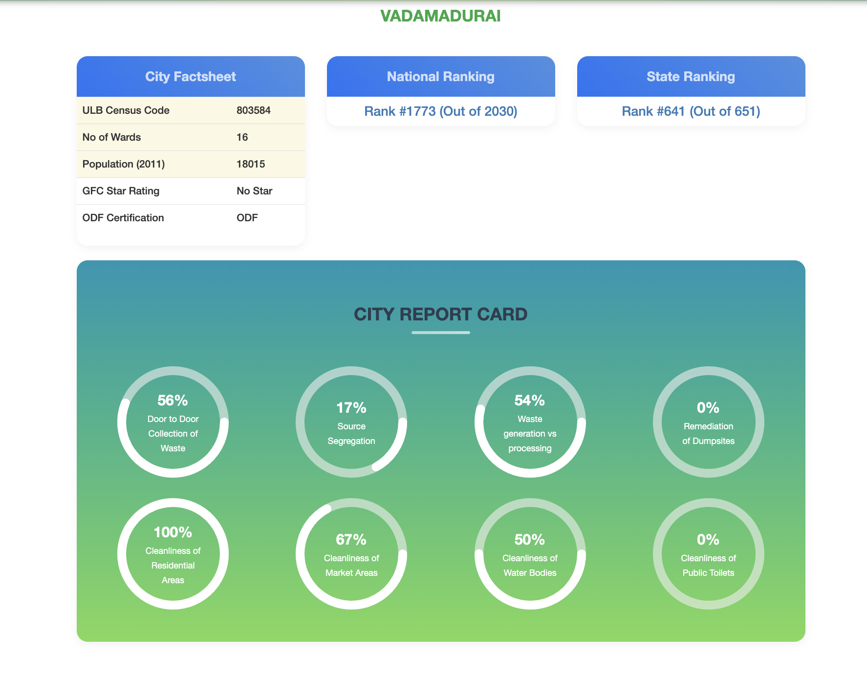Select the State Ranking header
The height and width of the screenshot is (674, 867).
(691, 77)
